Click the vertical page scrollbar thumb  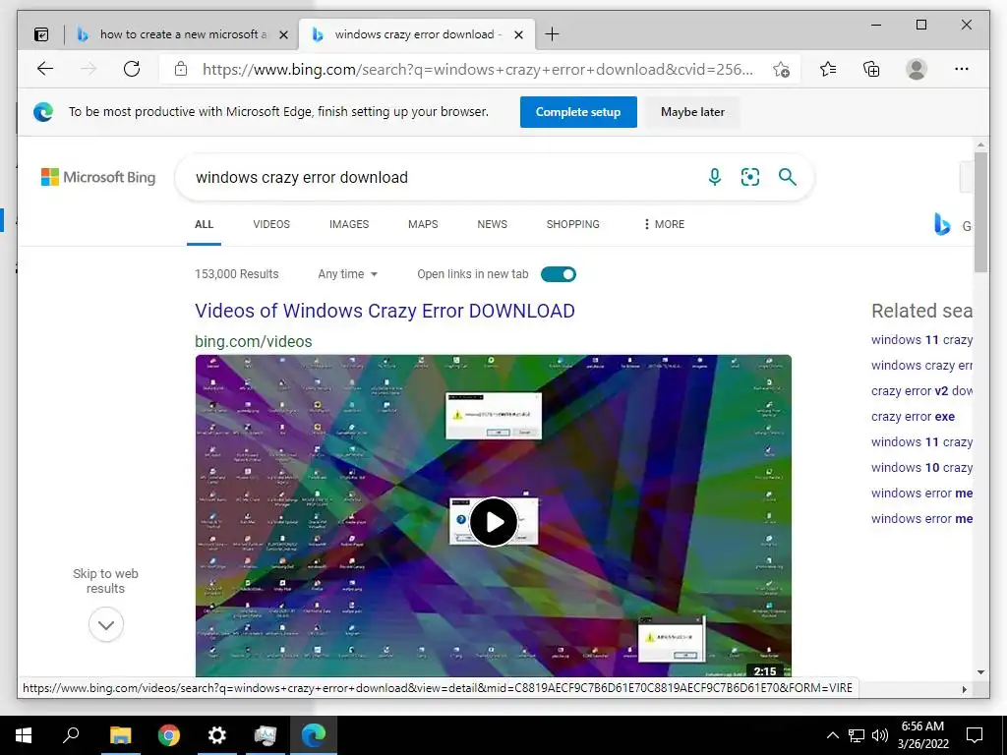980,212
